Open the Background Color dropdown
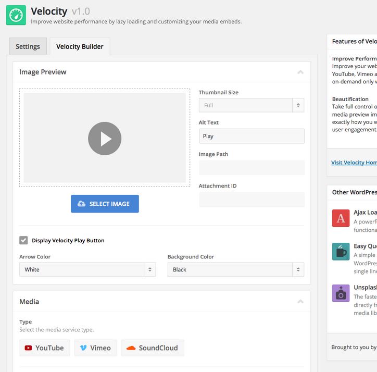The image size is (377, 372). click(x=235, y=269)
